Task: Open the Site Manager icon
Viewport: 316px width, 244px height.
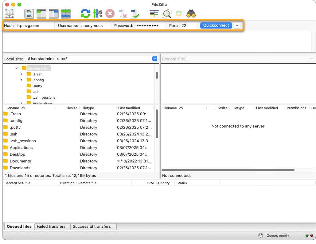Action: point(10,13)
